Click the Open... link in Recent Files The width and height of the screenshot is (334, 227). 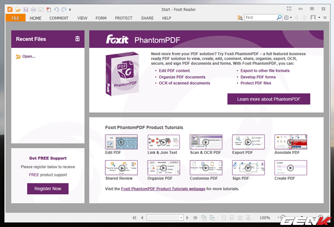tap(29, 56)
